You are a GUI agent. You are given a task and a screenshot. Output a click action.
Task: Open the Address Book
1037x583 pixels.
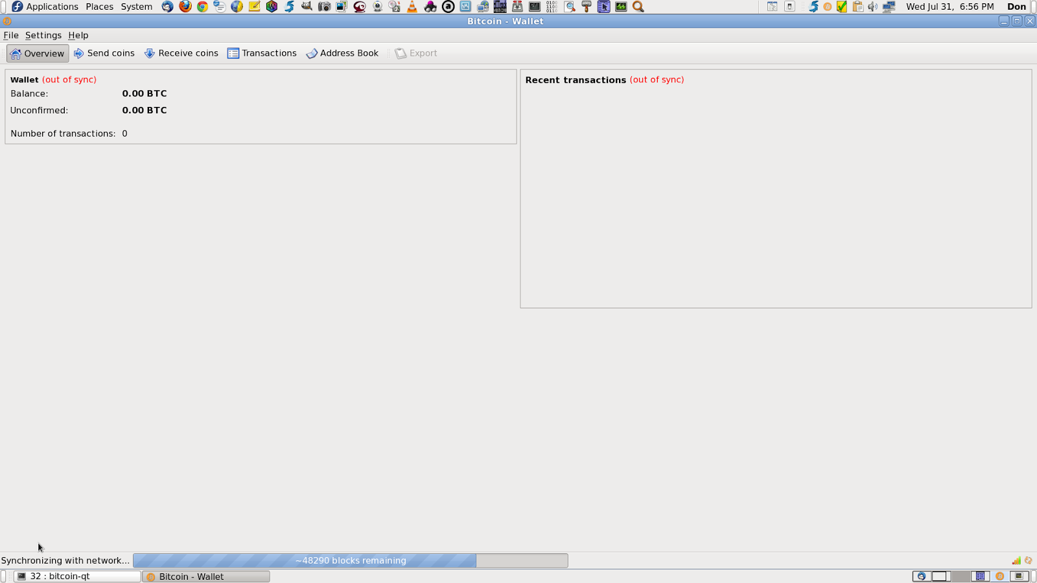tap(342, 53)
